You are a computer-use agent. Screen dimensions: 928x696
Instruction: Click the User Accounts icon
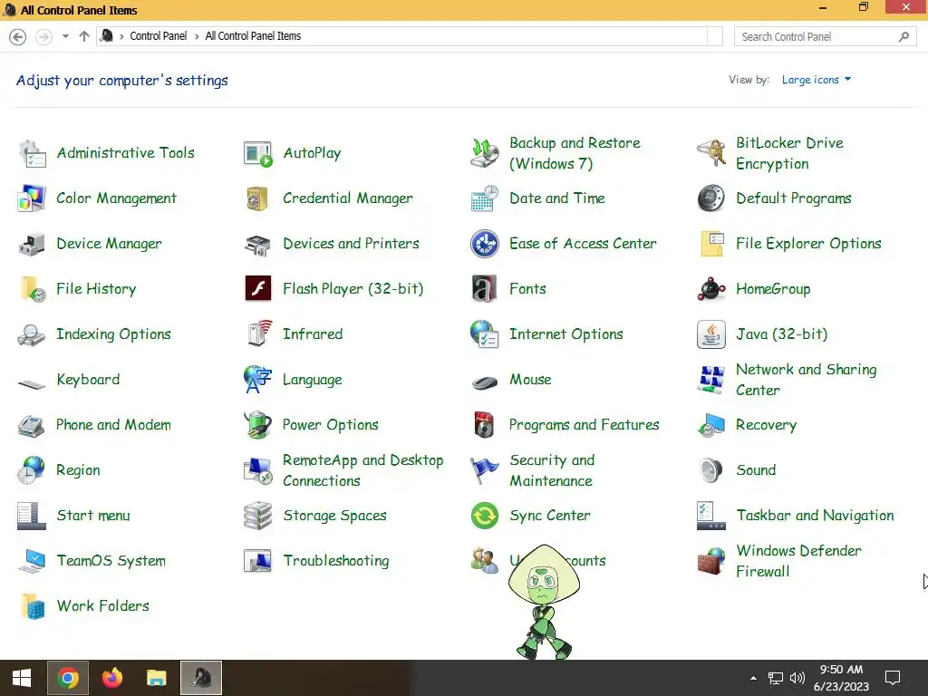[485, 561]
